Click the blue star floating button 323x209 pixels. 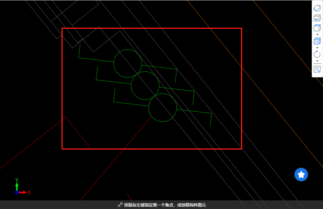click(301, 175)
